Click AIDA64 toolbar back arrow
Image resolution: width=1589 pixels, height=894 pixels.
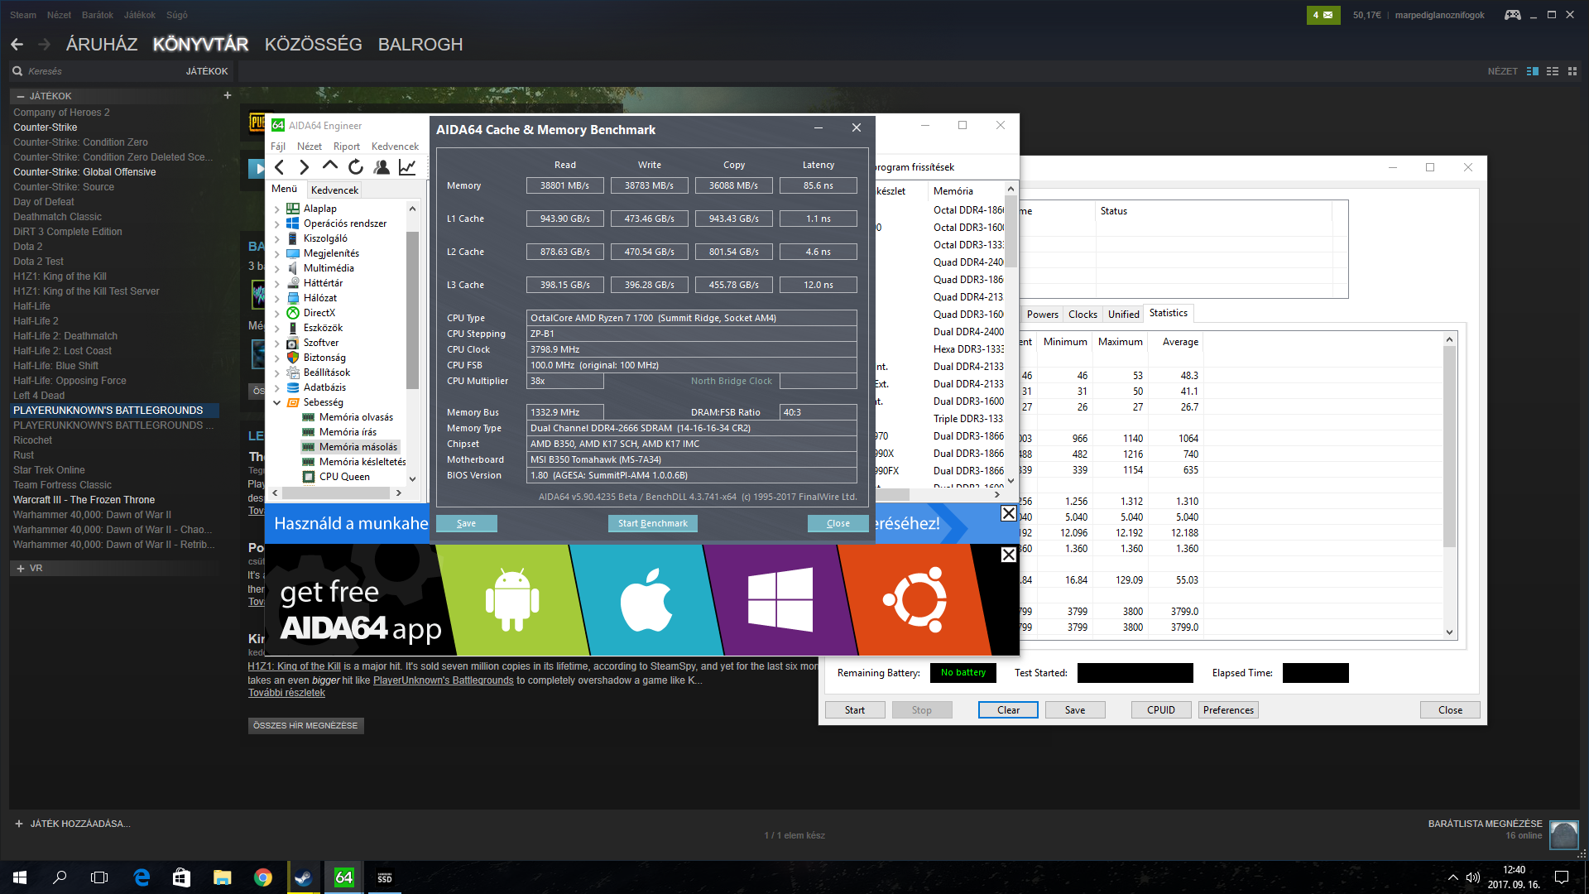280,167
